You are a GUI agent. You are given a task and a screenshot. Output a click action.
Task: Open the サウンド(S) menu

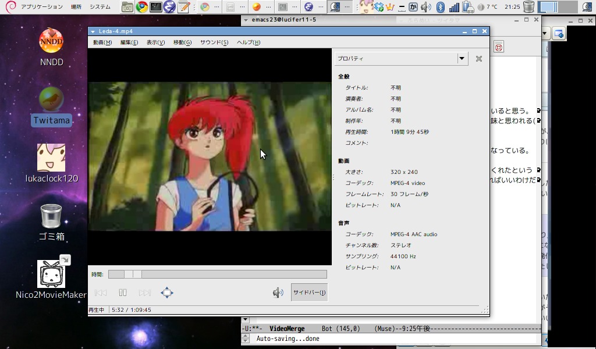click(x=214, y=42)
